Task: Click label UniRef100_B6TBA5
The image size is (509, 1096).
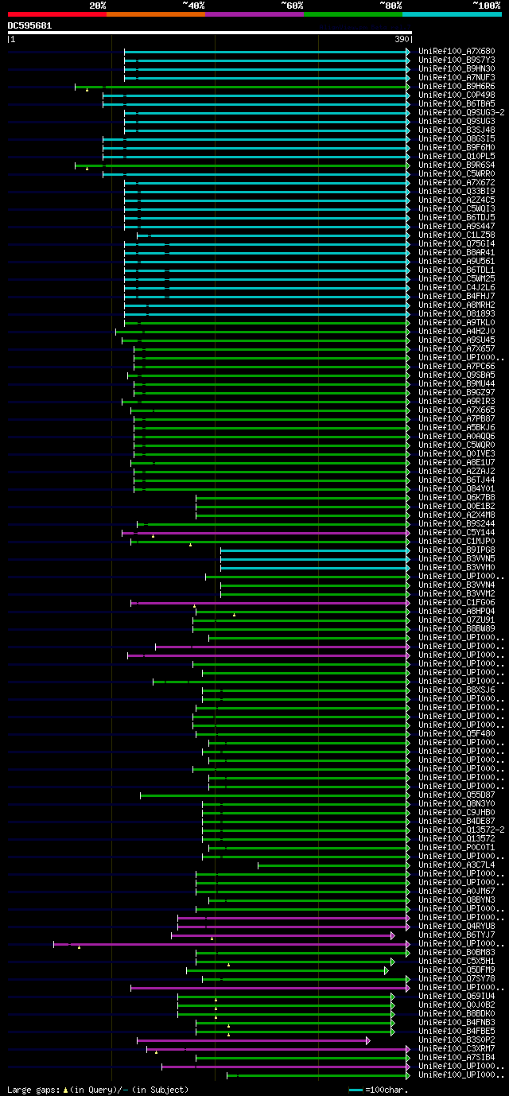Action: click(457, 103)
